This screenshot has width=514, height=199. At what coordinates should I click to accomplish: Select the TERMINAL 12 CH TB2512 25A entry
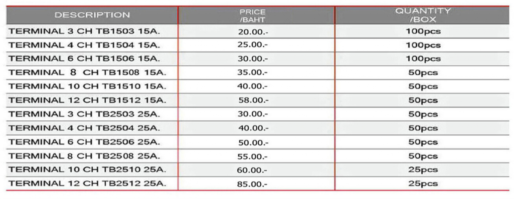[87, 183]
